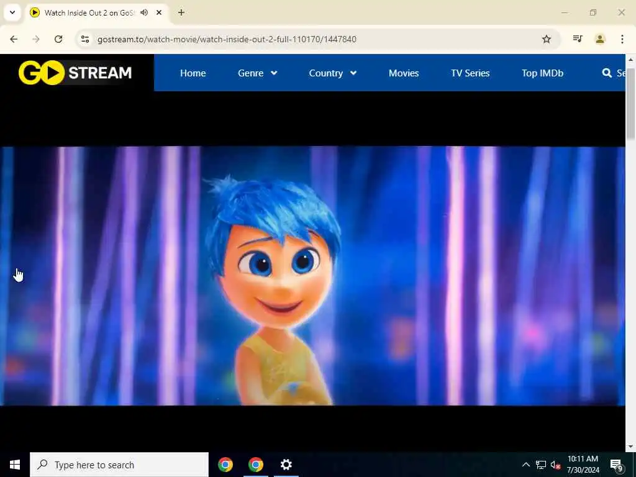Expand the Genre dropdown menu
The width and height of the screenshot is (636, 477).
[258, 73]
